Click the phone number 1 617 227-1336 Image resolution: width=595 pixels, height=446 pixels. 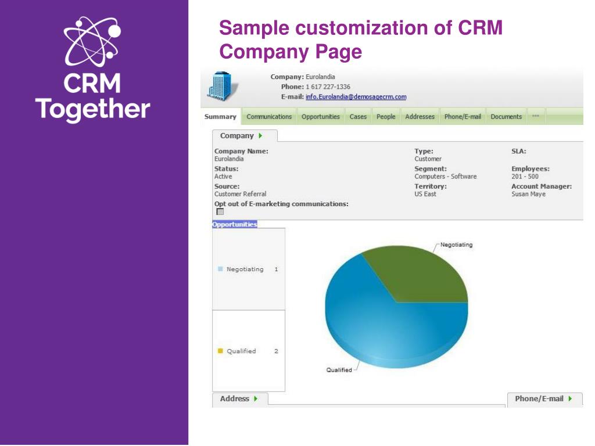tap(328, 87)
